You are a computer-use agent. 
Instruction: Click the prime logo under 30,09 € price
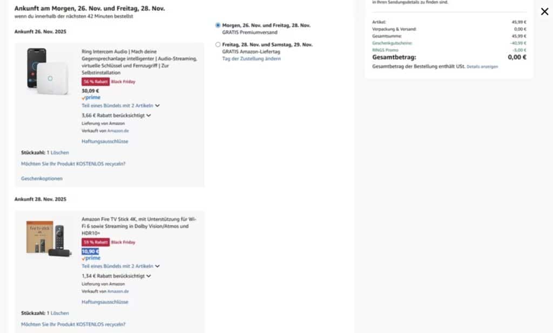tap(91, 98)
